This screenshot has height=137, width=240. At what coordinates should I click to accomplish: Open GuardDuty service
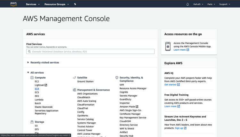coord(125,99)
